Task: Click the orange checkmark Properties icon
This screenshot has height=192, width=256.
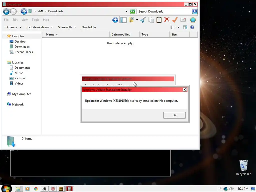Action: pyautogui.click(x=175, y=20)
